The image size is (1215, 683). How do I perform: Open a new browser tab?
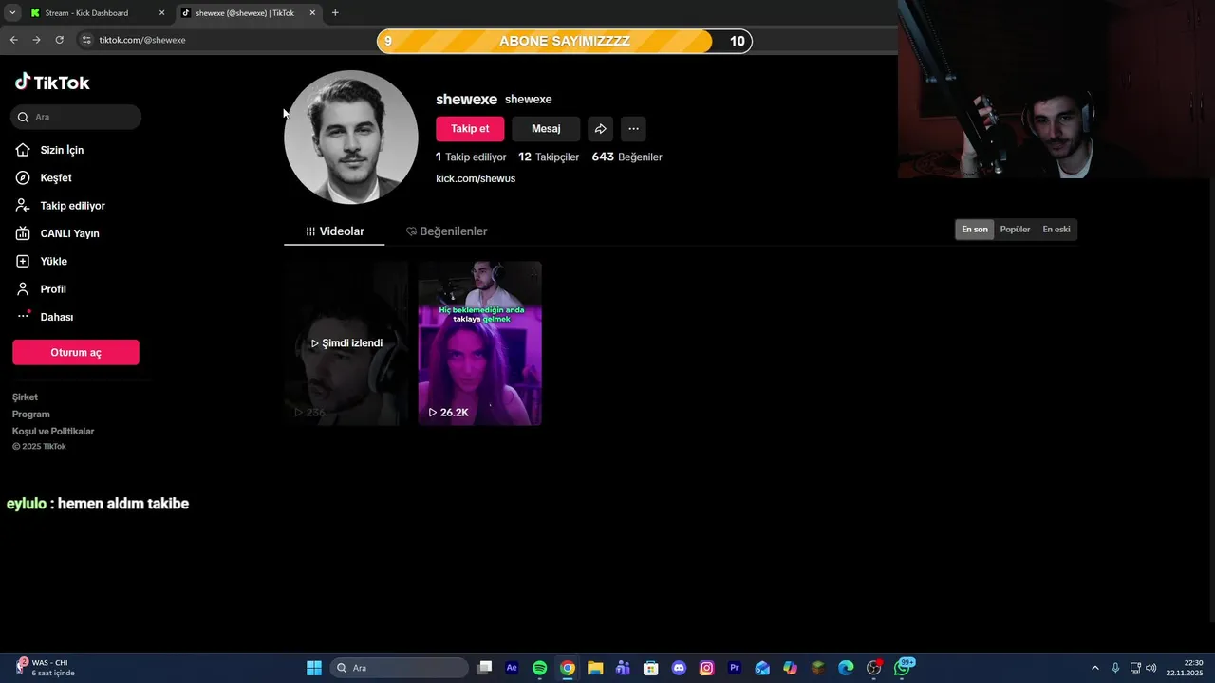pyautogui.click(x=335, y=13)
